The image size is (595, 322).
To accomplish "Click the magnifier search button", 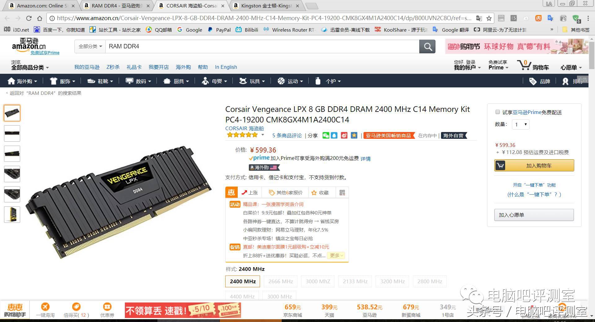I will (x=427, y=46).
